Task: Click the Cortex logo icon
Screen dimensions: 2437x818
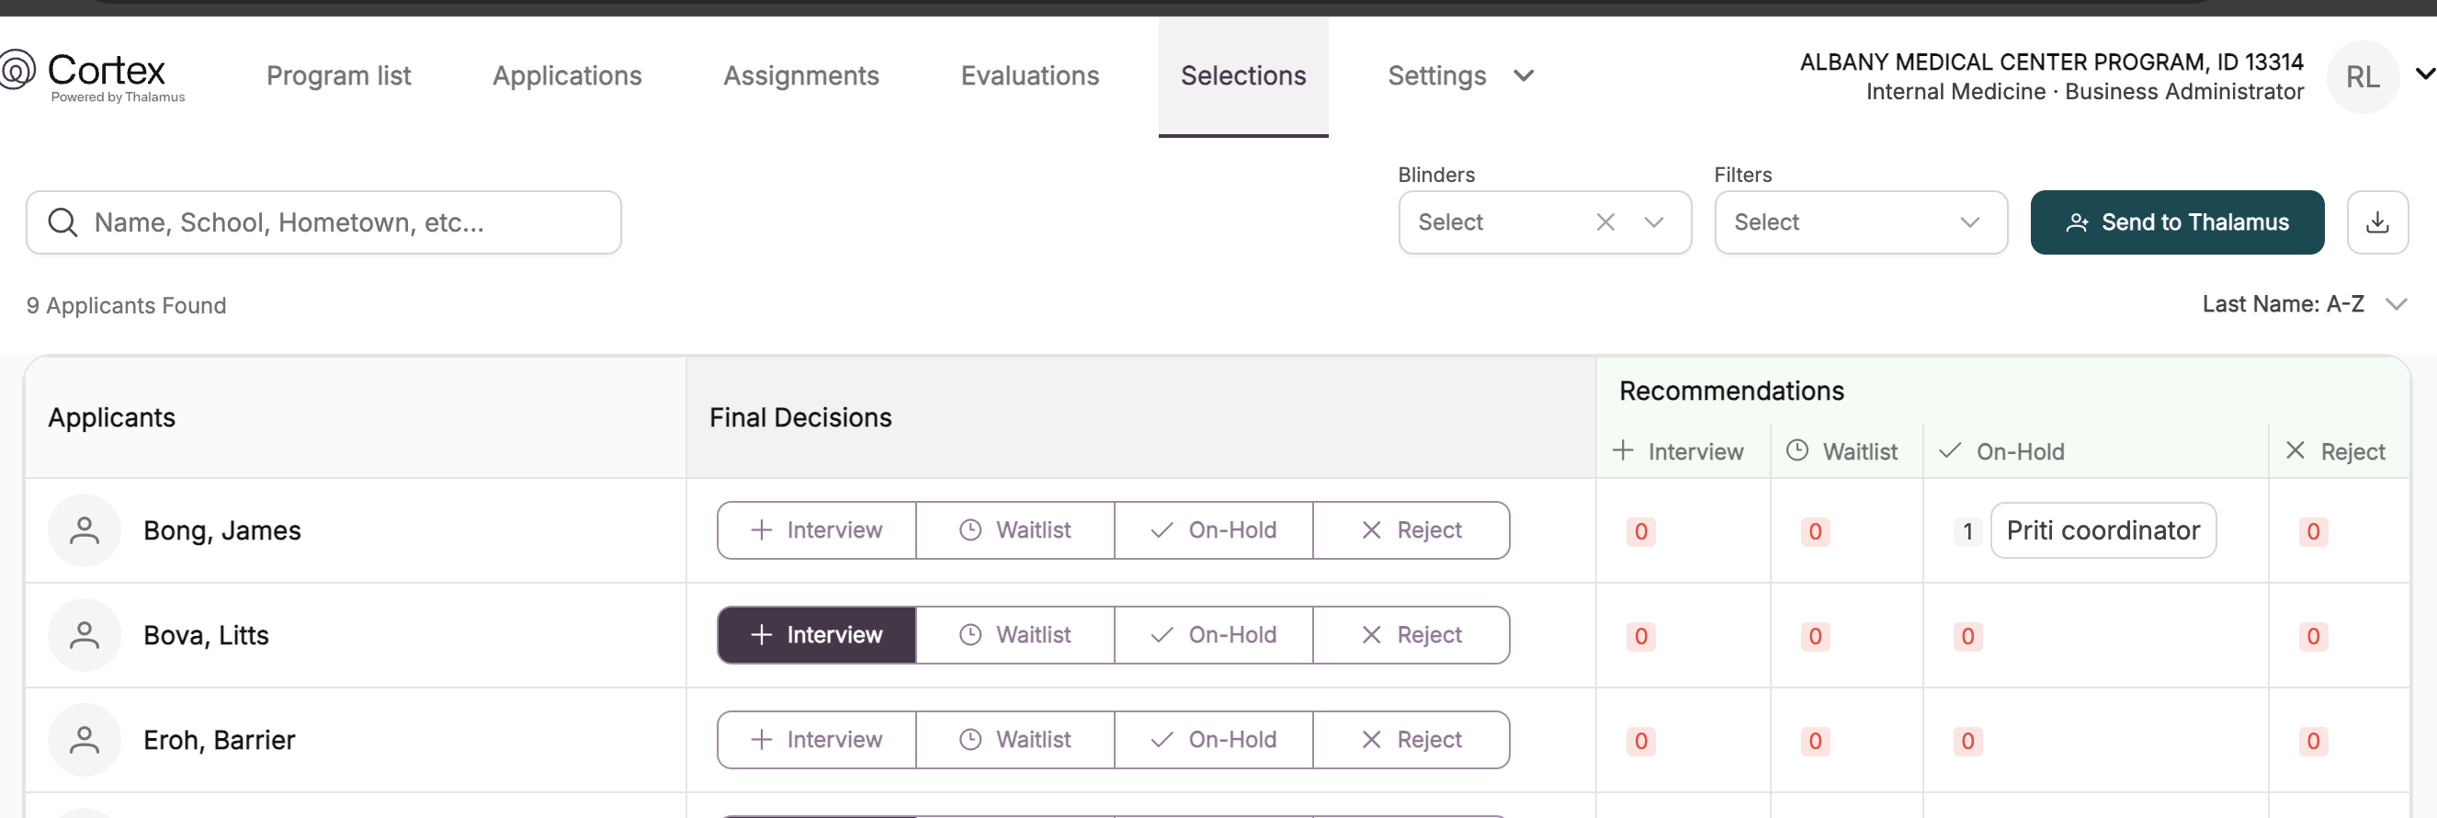Action: pos(17,69)
